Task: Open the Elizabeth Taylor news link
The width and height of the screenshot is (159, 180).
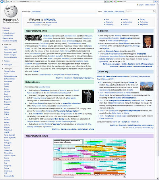Action: click(112, 51)
